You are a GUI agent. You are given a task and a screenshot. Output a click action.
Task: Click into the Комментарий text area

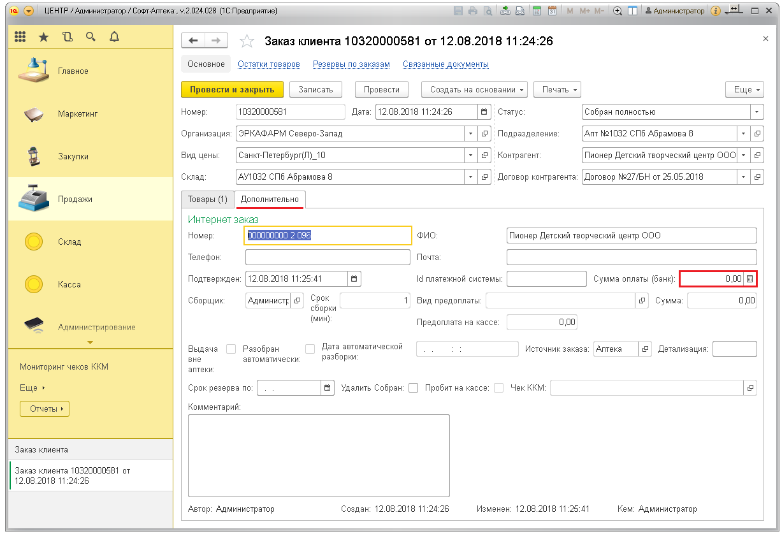(x=319, y=455)
